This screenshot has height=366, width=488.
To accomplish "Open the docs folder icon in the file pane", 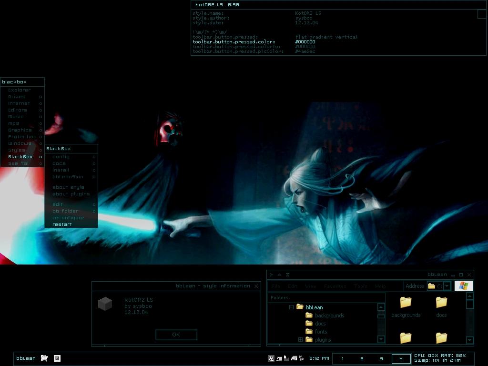I will 441,302.
